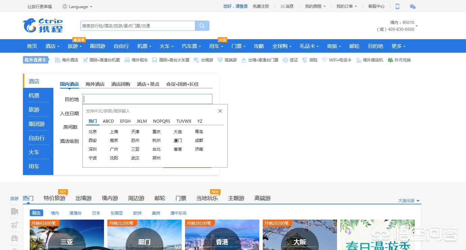Viewport: 466px width, 250px height.
Task: Choose 郑州 from hot cities
Action: (x=156, y=158)
